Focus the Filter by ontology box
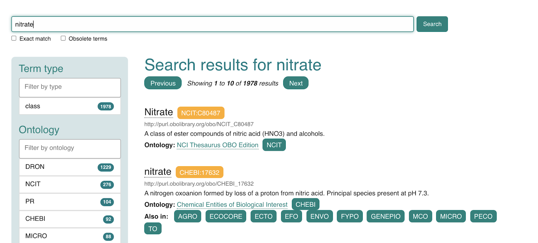The height and width of the screenshot is (243, 538). click(70, 148)
